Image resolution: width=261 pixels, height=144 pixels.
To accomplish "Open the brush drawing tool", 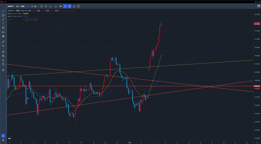I will tap(3, 19).
